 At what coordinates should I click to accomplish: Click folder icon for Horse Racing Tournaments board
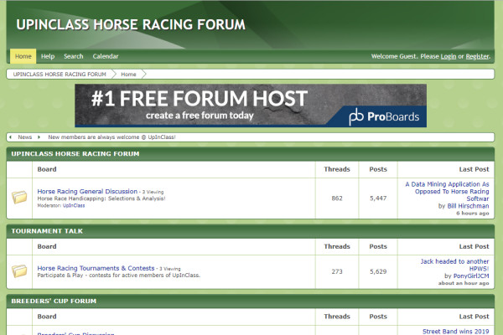click(x=19, y=271)
